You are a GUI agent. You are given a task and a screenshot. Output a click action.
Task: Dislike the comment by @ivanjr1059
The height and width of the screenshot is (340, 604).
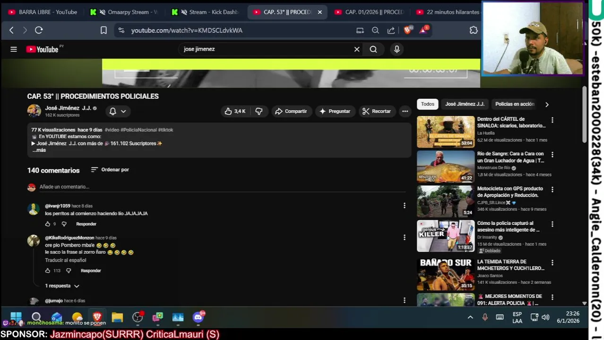click(64, 224)
